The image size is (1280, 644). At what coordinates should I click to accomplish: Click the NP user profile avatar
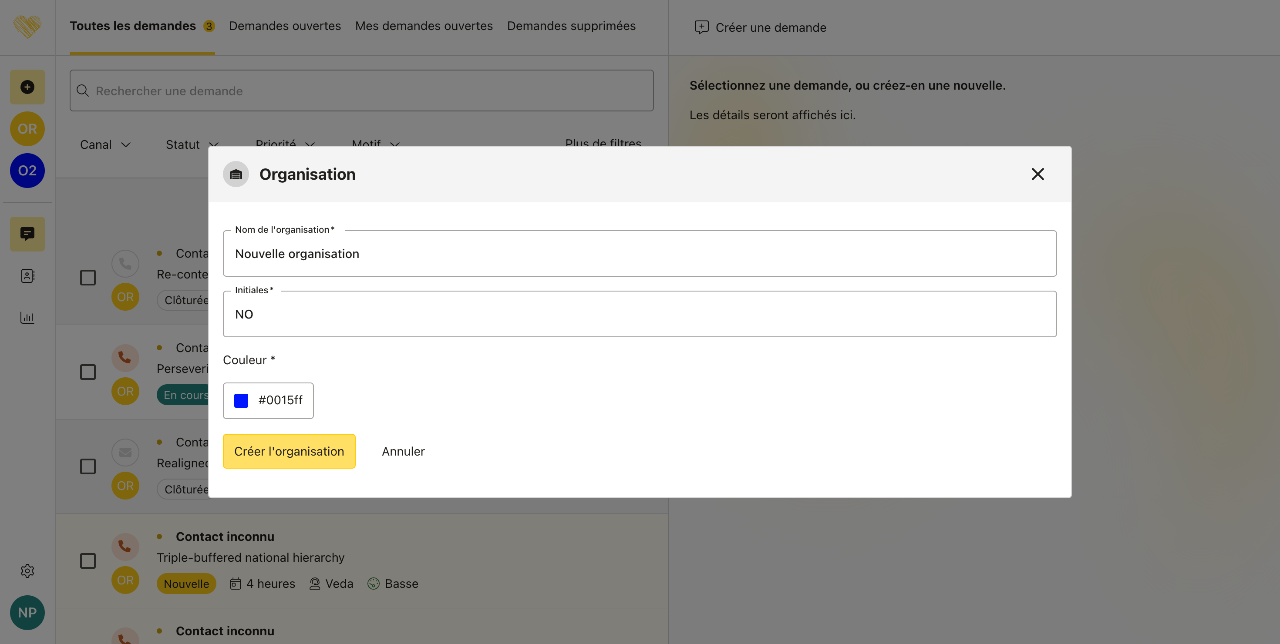tap(27, 612)
